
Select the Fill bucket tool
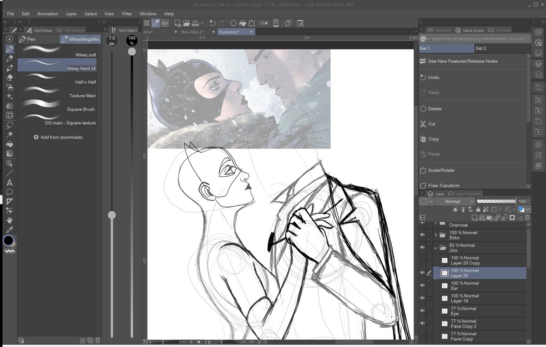(x=9, y=144)
